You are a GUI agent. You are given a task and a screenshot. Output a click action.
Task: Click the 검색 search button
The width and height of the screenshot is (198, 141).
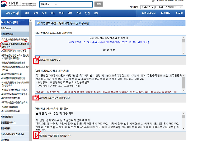click(x=99, y=4)
